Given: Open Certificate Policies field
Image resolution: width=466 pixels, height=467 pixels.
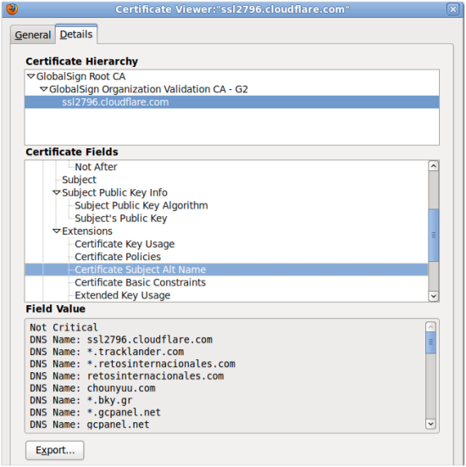Looking at the screenshot, I should [118, 257].
